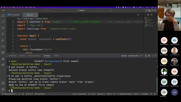Screen dimensions: 181x102
Task: Kill the terminal with trash icon
Action: (x=149, y=56)
